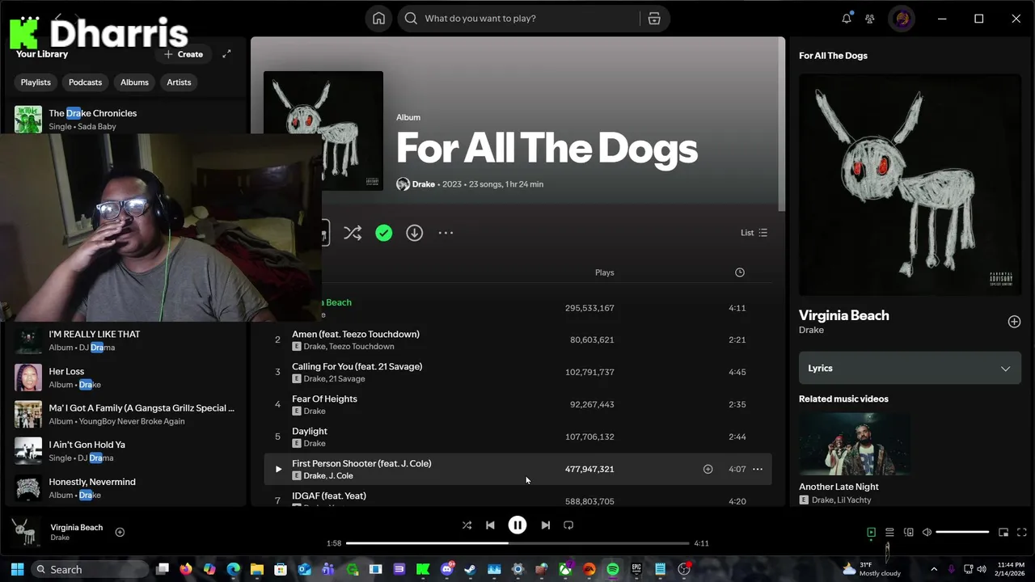
Task: Open Connect to a device
Action: (x=908, y=532)
